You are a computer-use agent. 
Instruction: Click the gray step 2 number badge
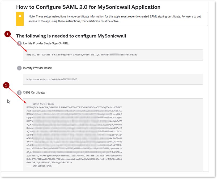pos(19,68)
